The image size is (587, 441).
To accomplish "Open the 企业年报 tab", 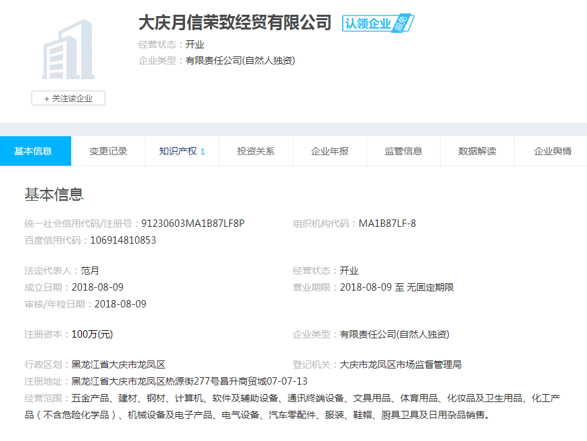I will (x=329, y=151).
